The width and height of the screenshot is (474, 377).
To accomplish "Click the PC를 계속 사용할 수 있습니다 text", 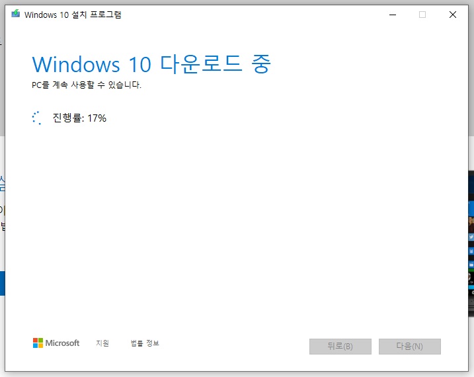I will coord(87,85).
